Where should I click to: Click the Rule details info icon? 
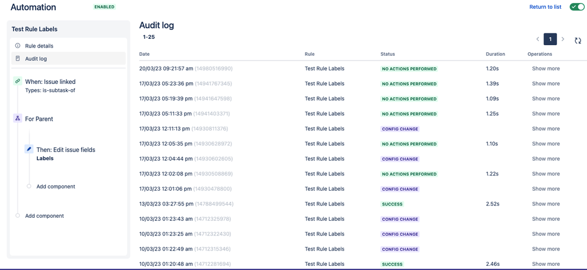[x=17, y=46]
